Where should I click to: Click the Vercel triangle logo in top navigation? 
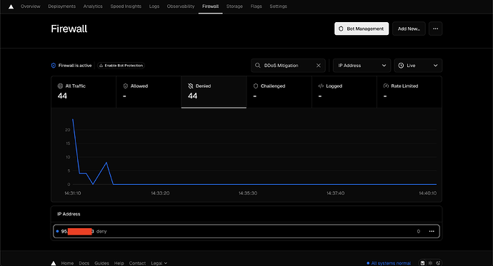[11, 6]
